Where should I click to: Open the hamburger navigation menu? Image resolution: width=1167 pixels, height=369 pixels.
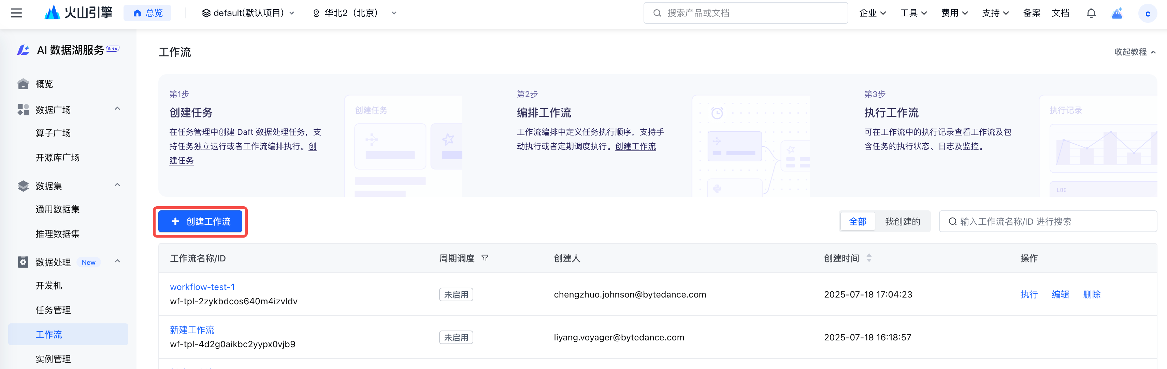(16, 13)
